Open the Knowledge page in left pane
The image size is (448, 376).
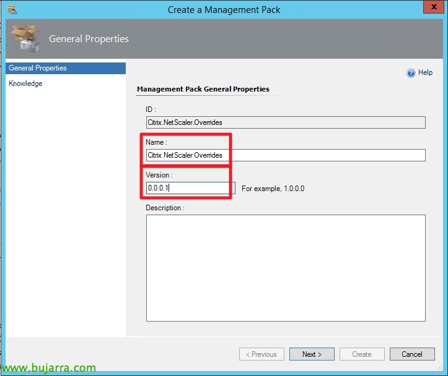(25, 83)
